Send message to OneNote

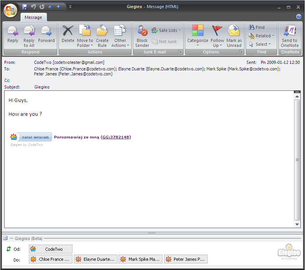tap(290, 36)
